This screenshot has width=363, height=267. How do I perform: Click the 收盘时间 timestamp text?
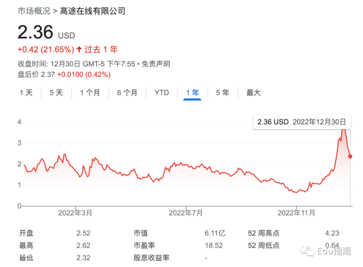(x=76, y=64)
